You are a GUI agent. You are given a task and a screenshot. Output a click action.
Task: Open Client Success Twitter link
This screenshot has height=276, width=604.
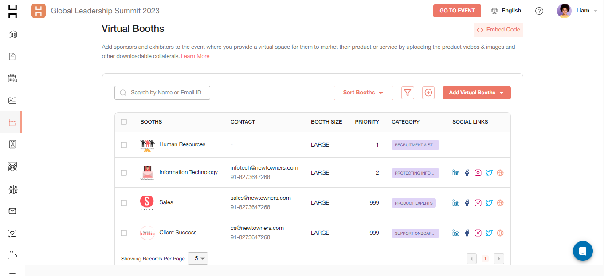pyautogui.click(x=489, y=233)
